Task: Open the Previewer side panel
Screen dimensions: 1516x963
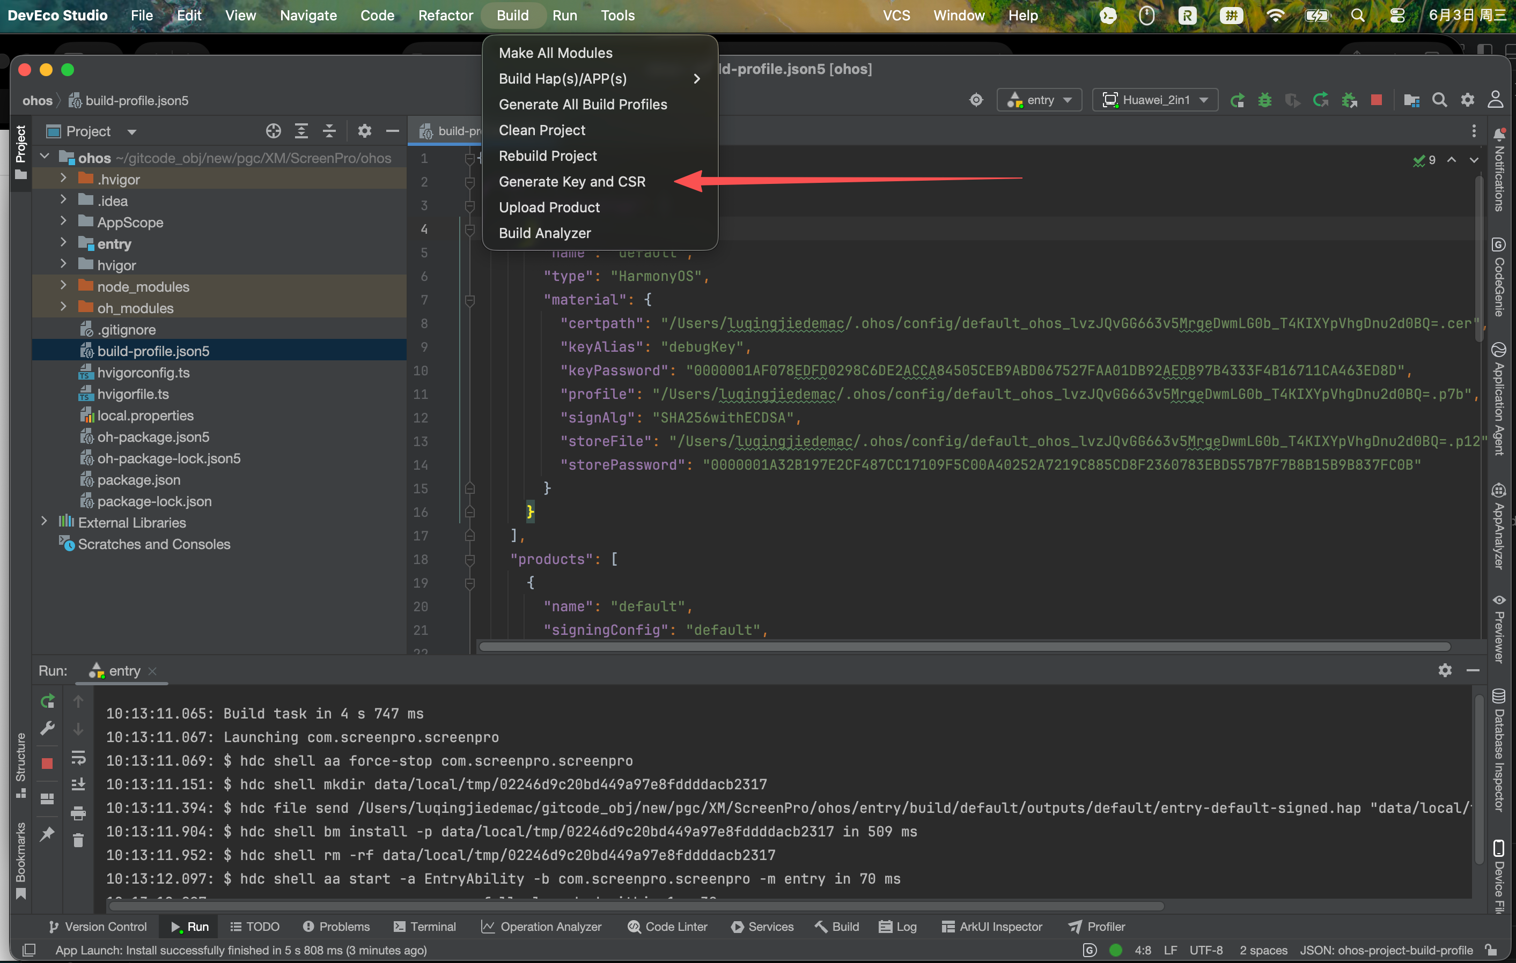Action: pos(1499,628)
